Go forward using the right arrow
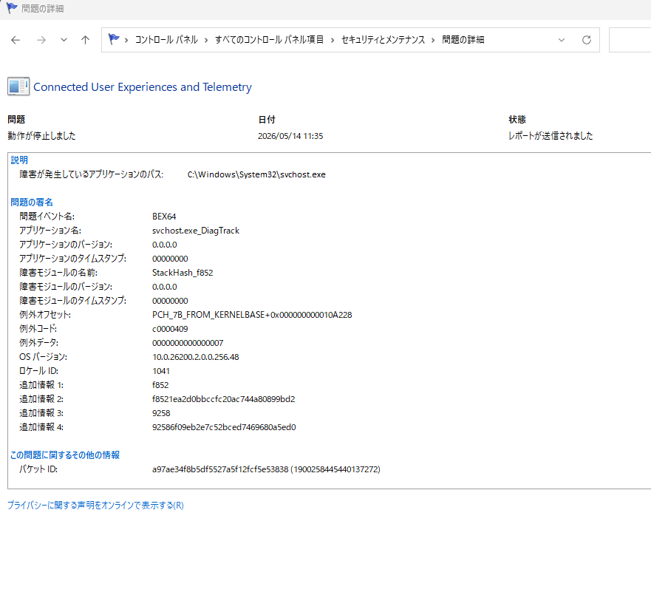 41,40
